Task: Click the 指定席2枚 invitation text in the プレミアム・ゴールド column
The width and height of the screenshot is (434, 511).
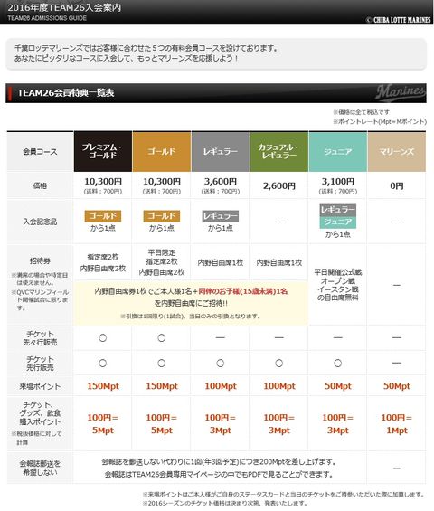Action: point(103,257)
